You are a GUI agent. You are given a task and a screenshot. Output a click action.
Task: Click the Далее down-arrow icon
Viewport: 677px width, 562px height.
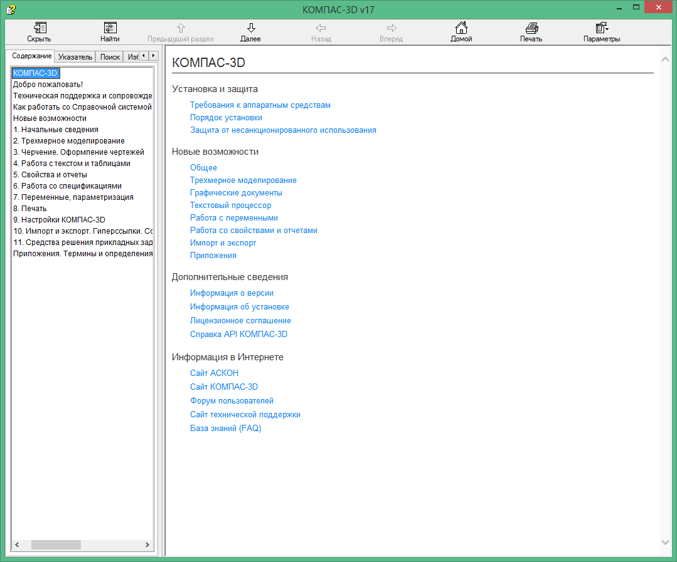click(x=251, y=28)
